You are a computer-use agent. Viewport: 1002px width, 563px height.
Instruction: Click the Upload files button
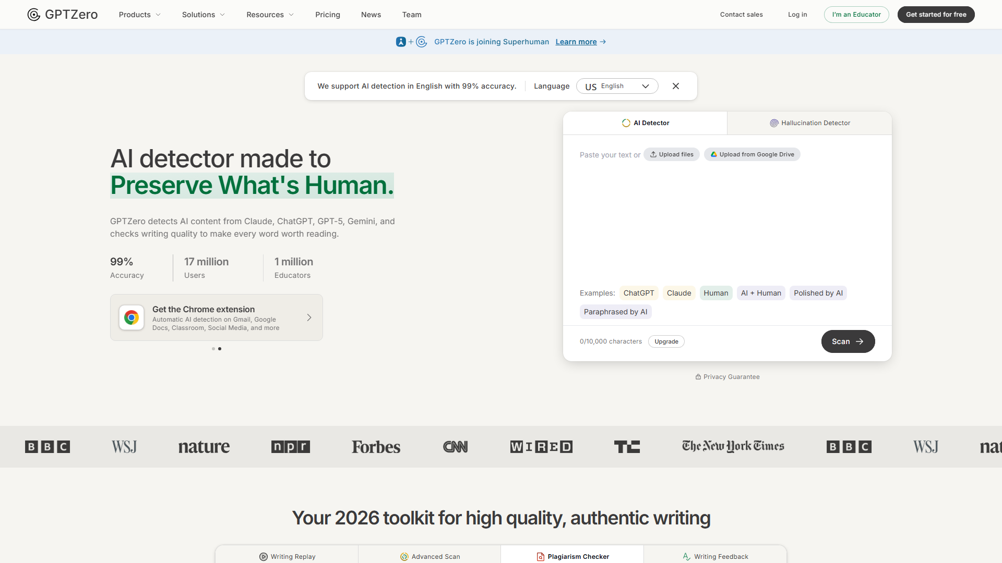click(x=672, y=154)
